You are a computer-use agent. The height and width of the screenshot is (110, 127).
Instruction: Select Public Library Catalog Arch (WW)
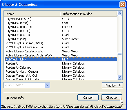pyautogui.click(x=61, y=55)
